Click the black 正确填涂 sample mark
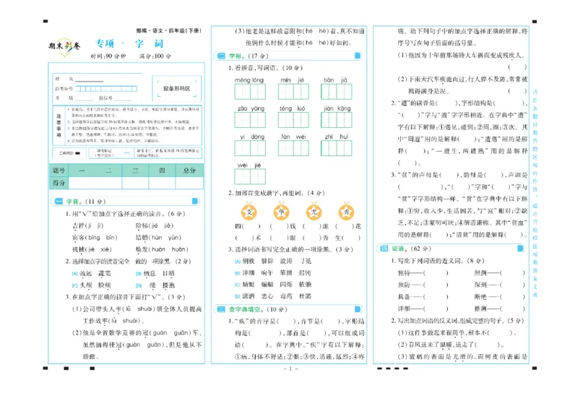578x409 pixels. pyautogui.click(x=78, y=153)
